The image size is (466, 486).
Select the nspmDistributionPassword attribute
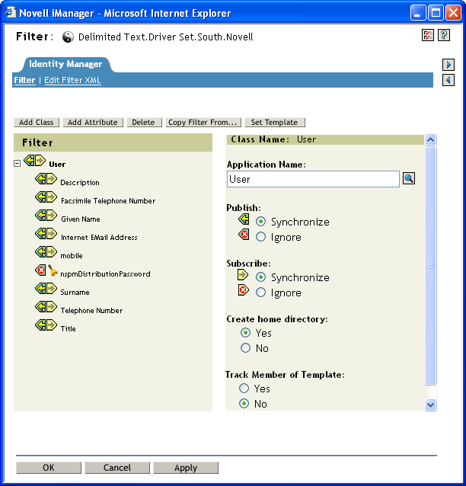[105, 273]
